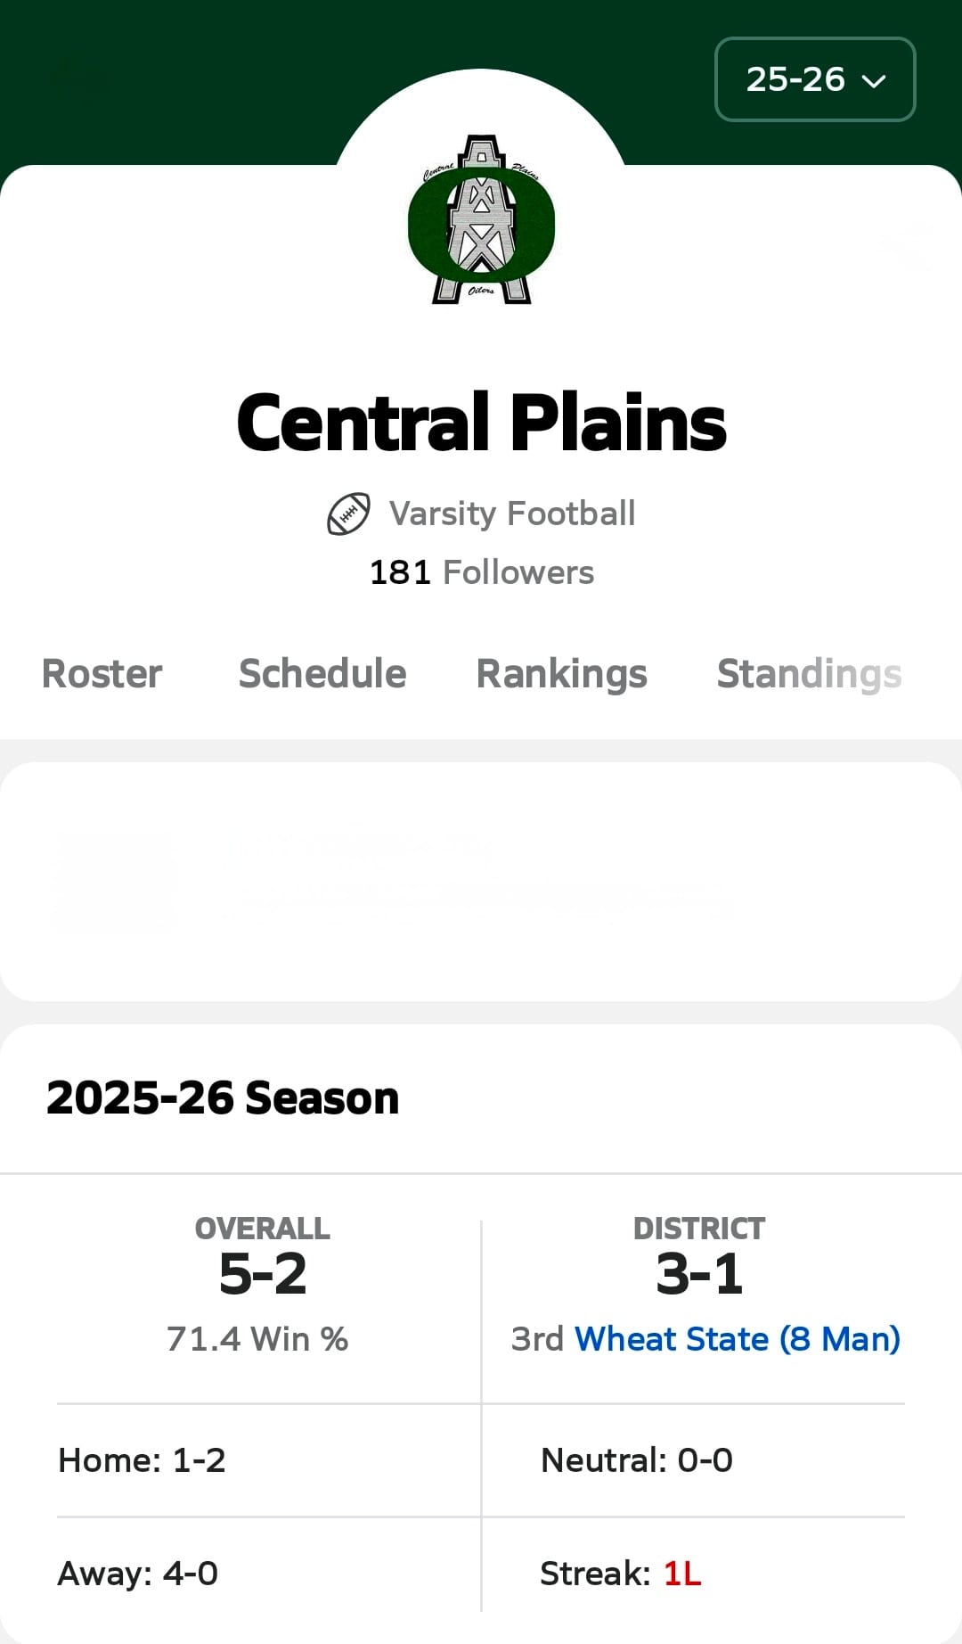Select the District 3-1 record
Viewport: 962px width, 1644px height.
click(699, 1273)
